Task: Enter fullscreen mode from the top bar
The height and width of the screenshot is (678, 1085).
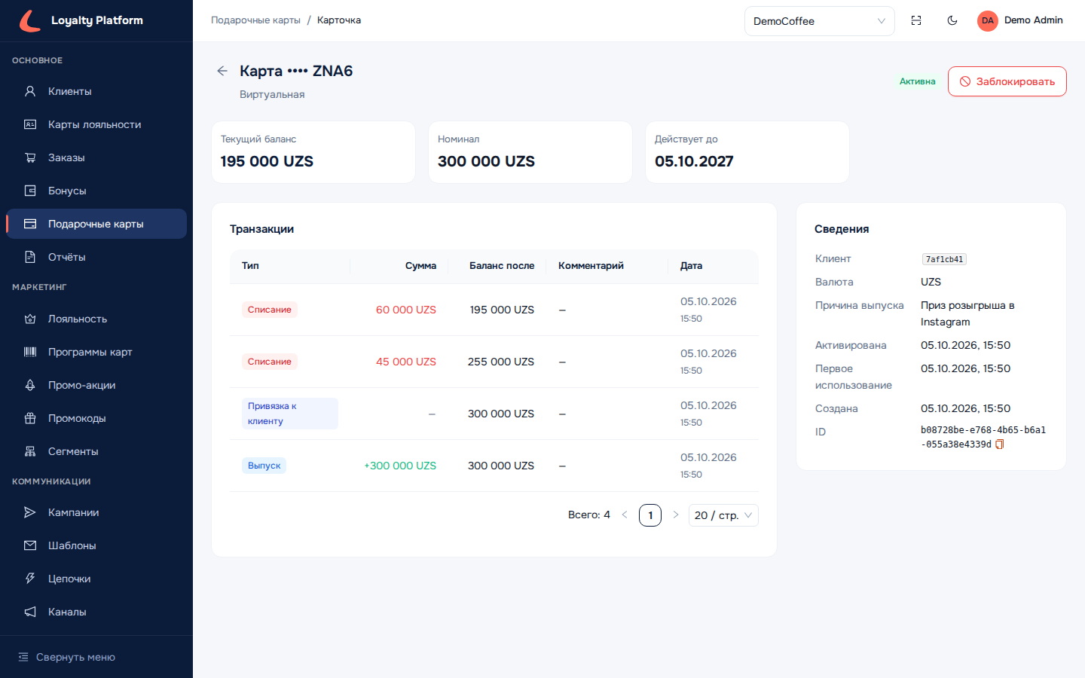Action: click(916, 20)
